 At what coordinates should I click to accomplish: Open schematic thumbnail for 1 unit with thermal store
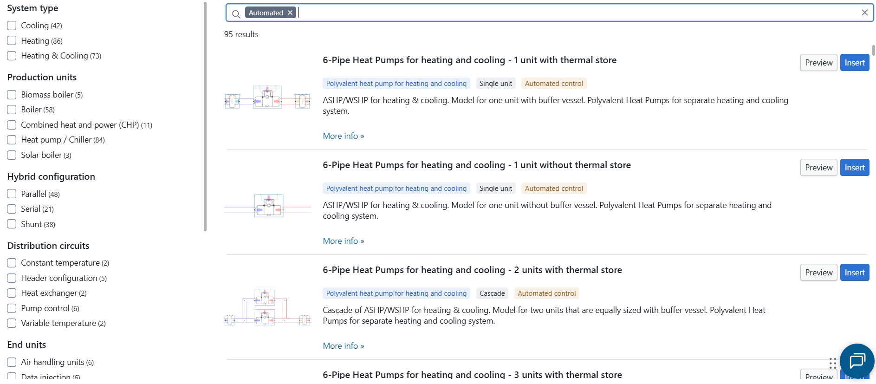[267, 98]
